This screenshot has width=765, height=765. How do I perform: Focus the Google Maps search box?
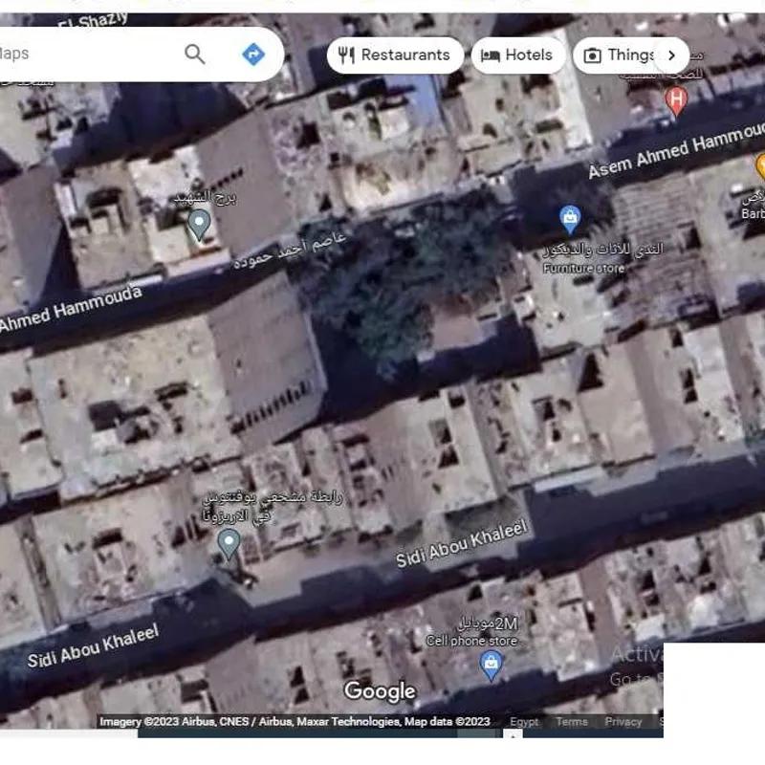[86, 55]
